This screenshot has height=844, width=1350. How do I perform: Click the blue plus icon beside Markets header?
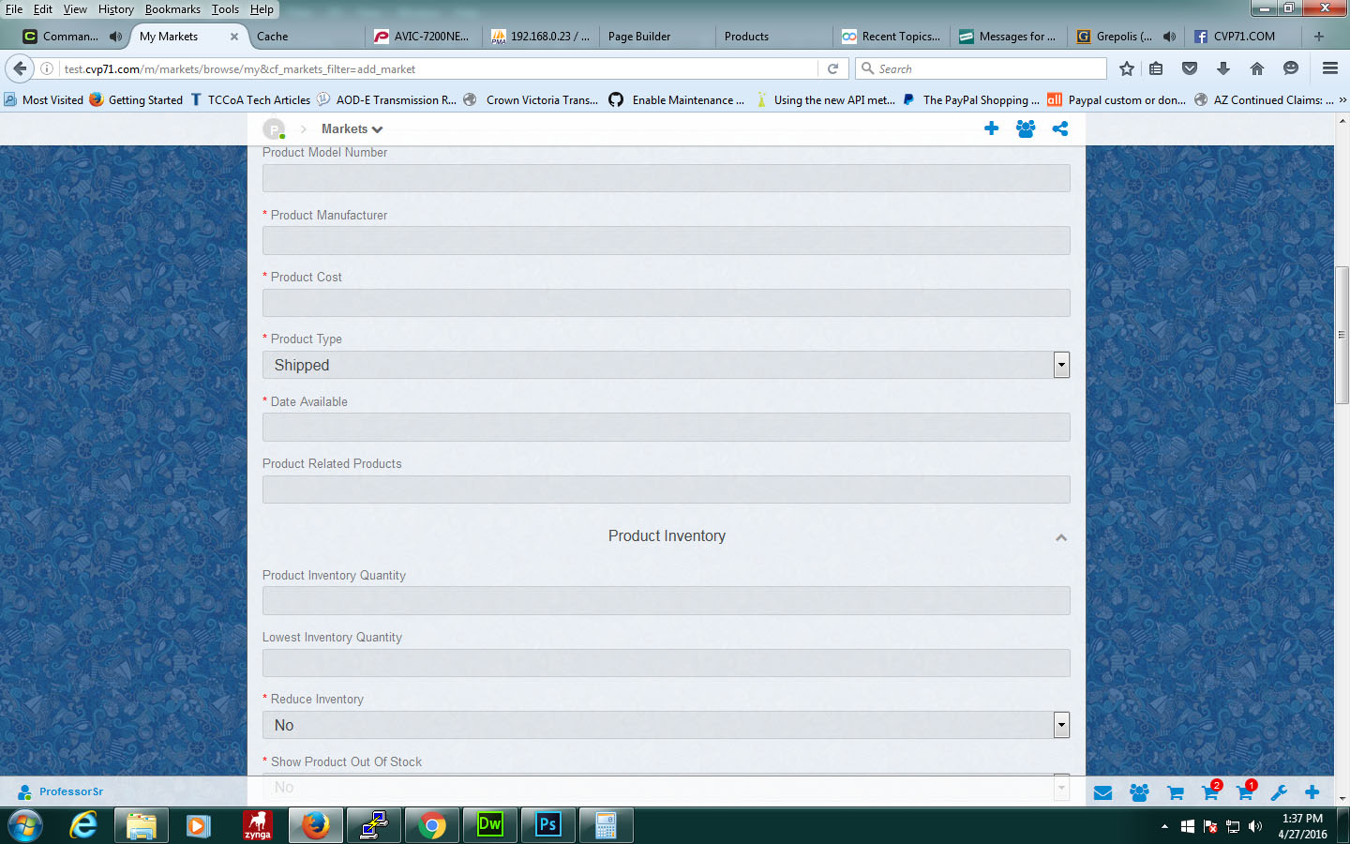(x=991, y=128)
